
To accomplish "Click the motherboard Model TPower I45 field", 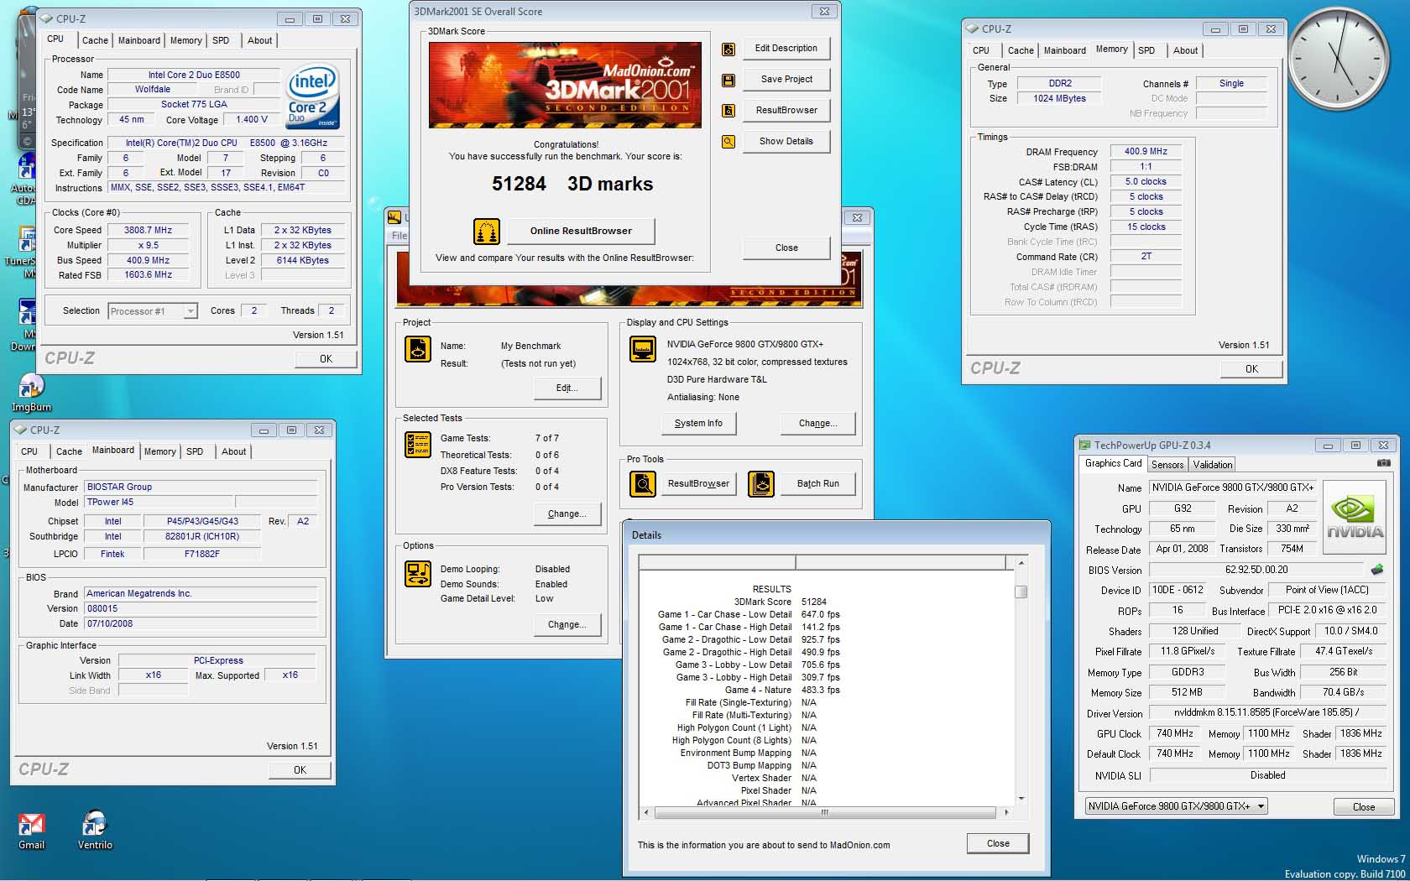I will point(159,503).
